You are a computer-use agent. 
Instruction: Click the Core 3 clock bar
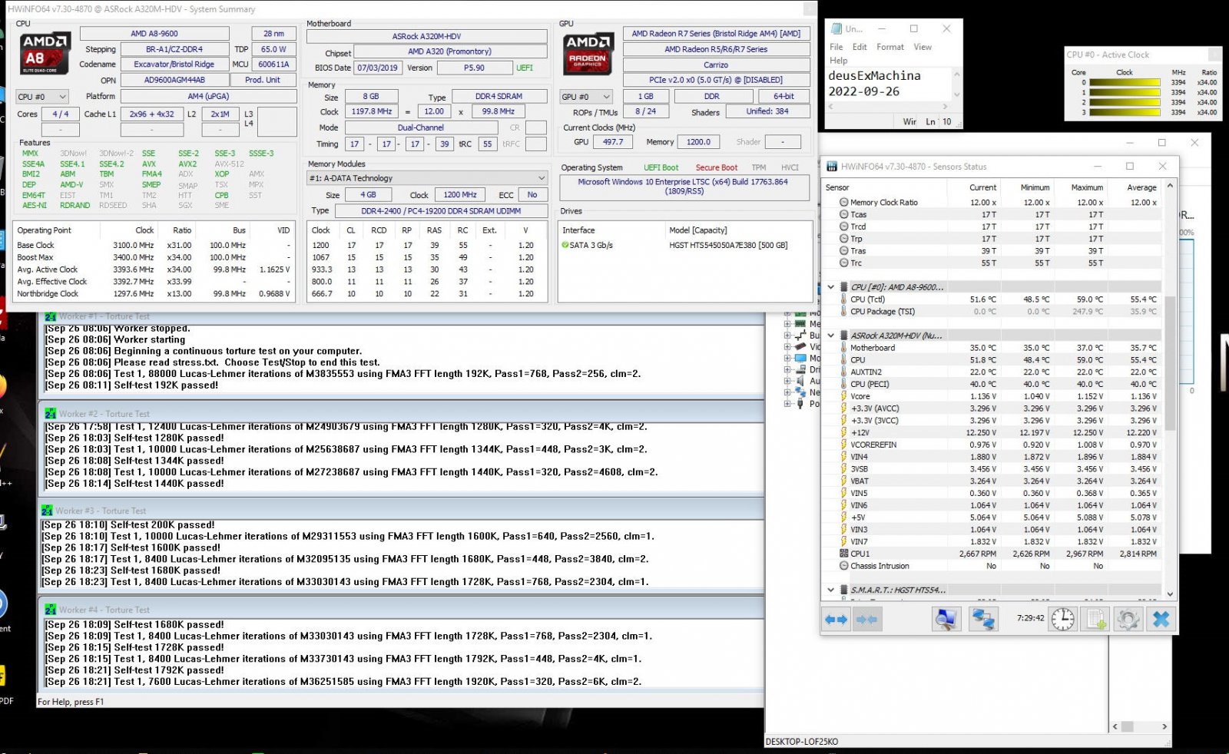coord(1125,112)
